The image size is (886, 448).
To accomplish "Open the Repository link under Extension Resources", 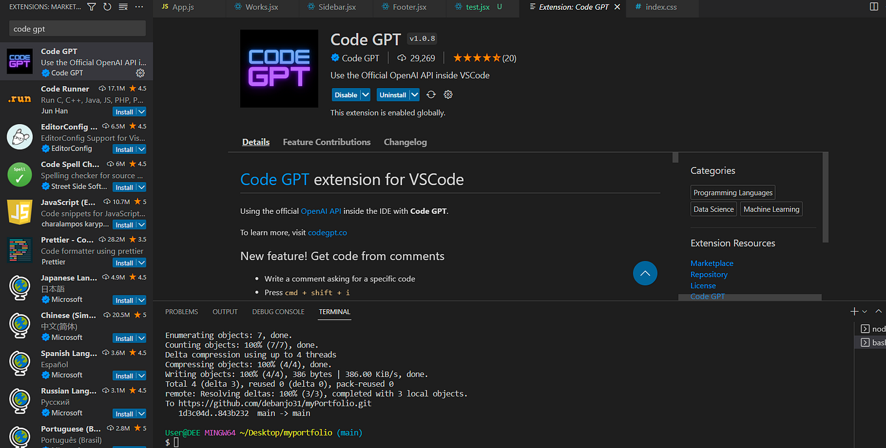I will 709,275.
